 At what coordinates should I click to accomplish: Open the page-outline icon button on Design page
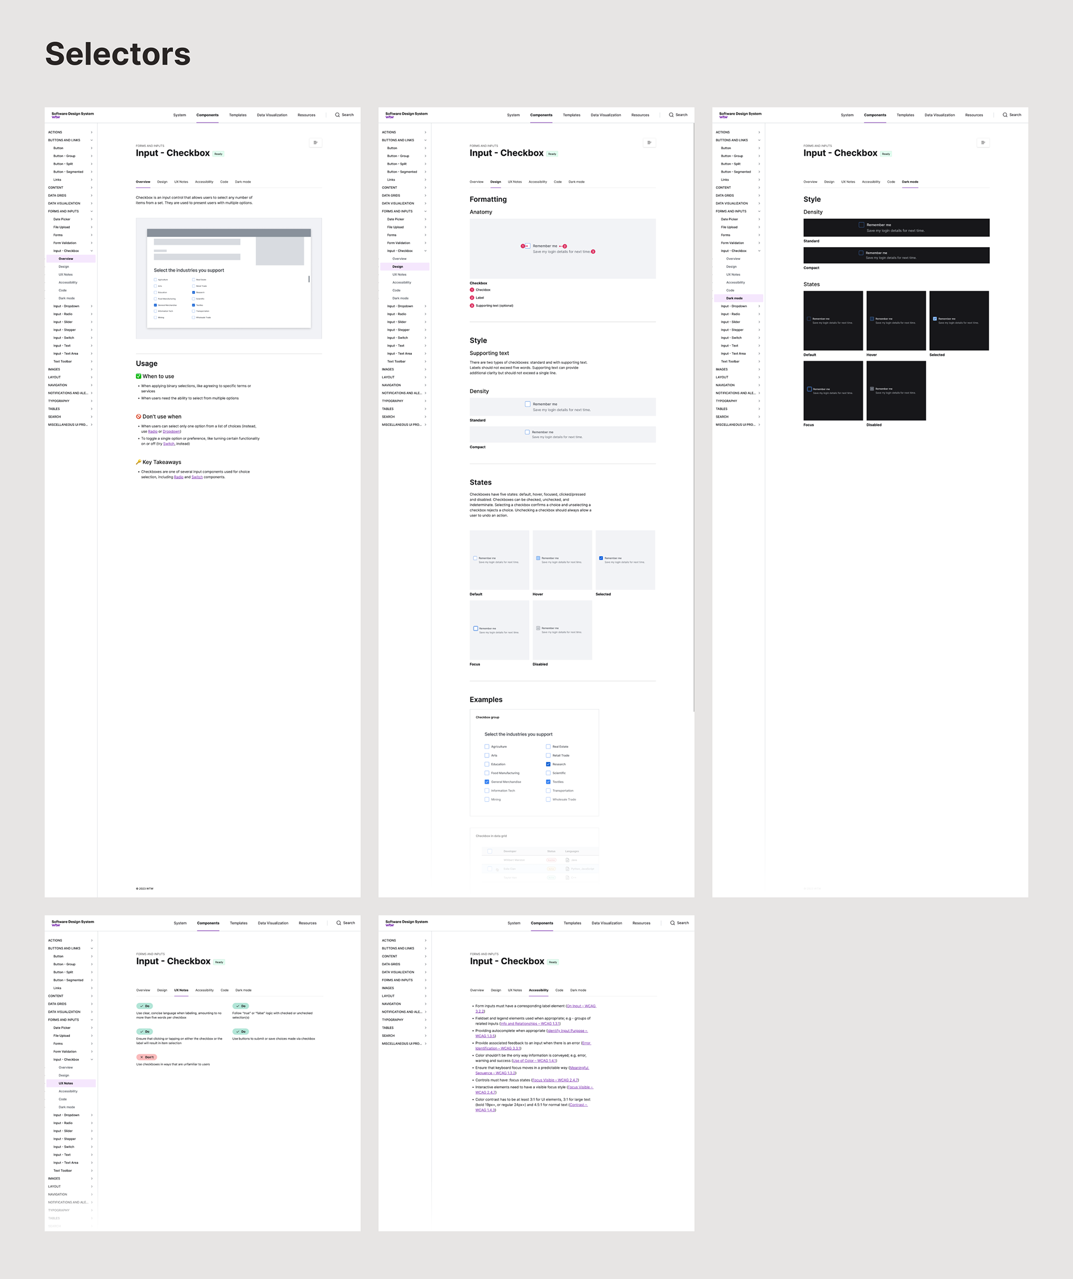click(649, 143)
